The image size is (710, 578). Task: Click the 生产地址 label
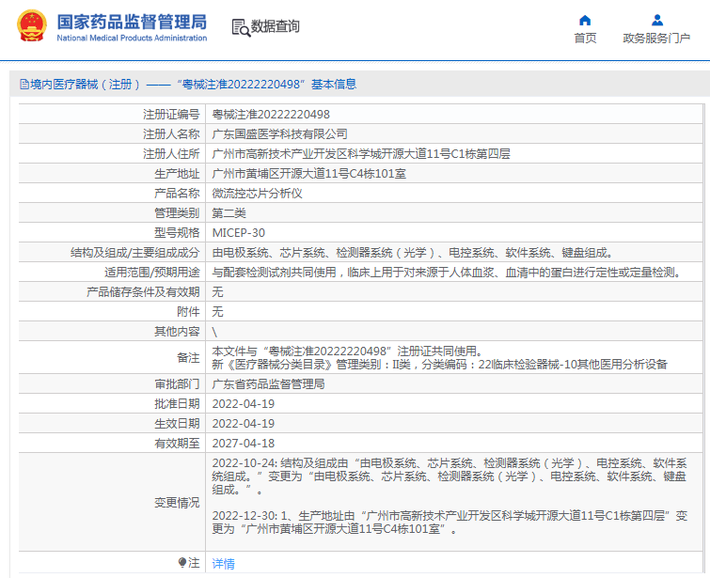177,173
